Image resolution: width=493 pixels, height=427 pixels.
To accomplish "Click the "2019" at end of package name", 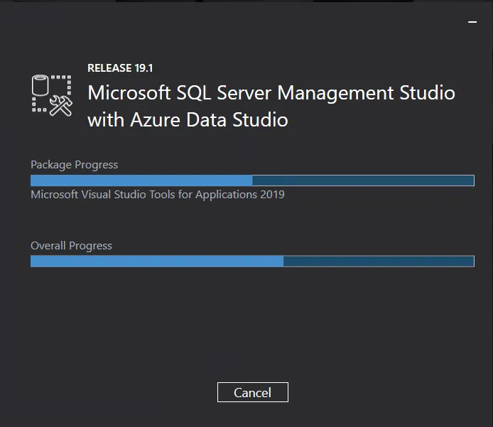I will pos(271,194).
